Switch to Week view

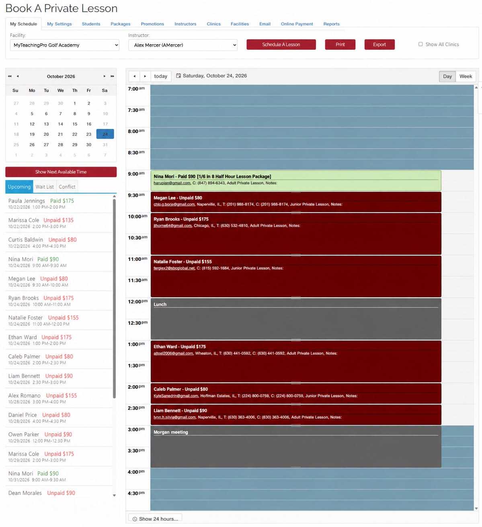(466, 76)
